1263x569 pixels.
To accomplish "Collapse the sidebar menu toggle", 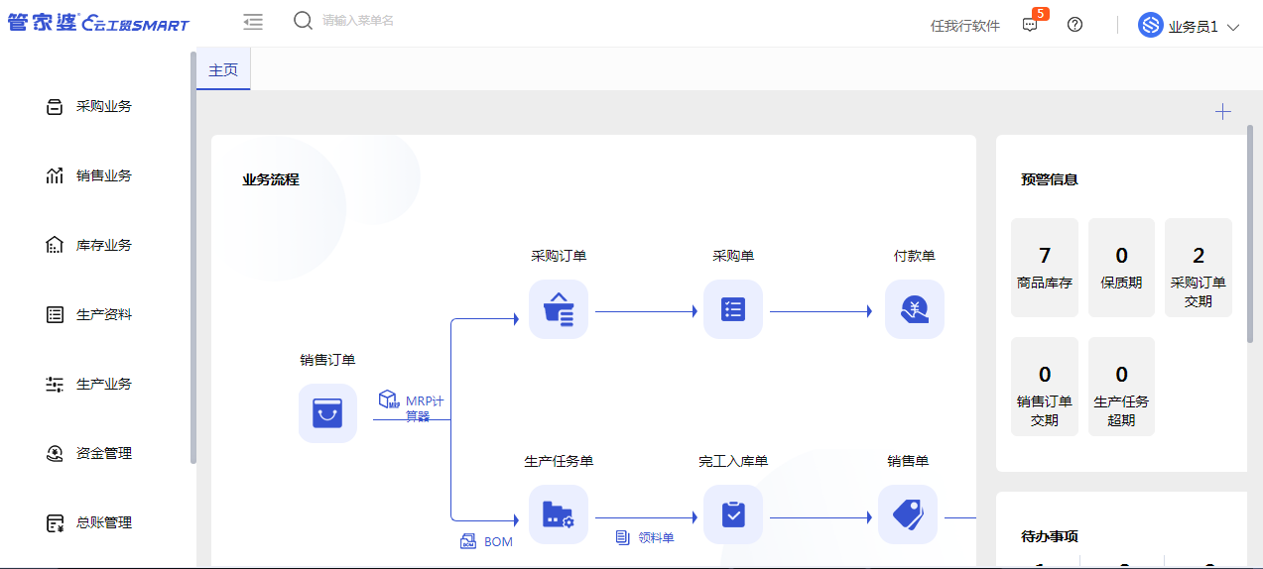I will click(x=253, y=22).
